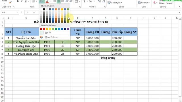Select the 'Lương CB' header cell
The height and width of the screenshot is (102, 182).
(x=92, y=32)
